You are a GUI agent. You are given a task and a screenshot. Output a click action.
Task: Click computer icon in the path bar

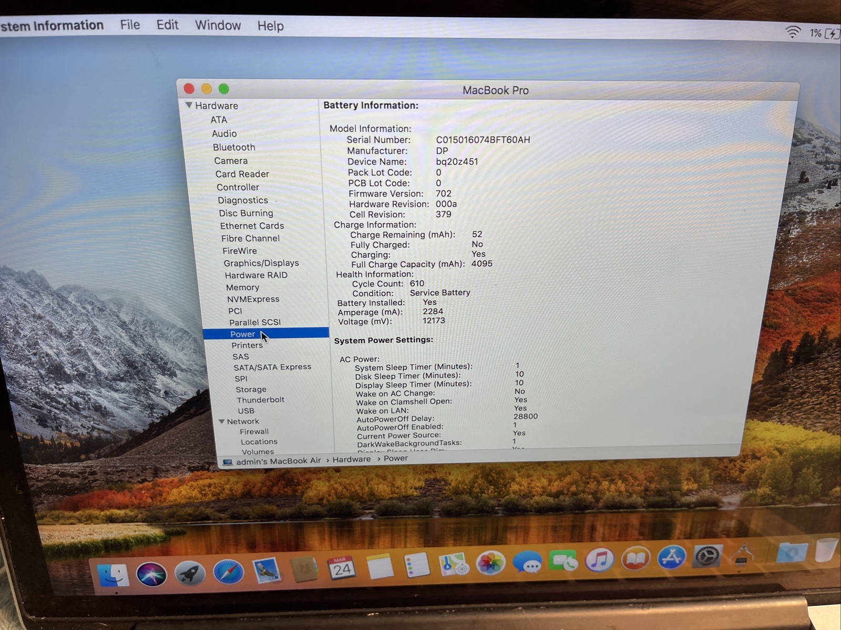pos(228,462)
